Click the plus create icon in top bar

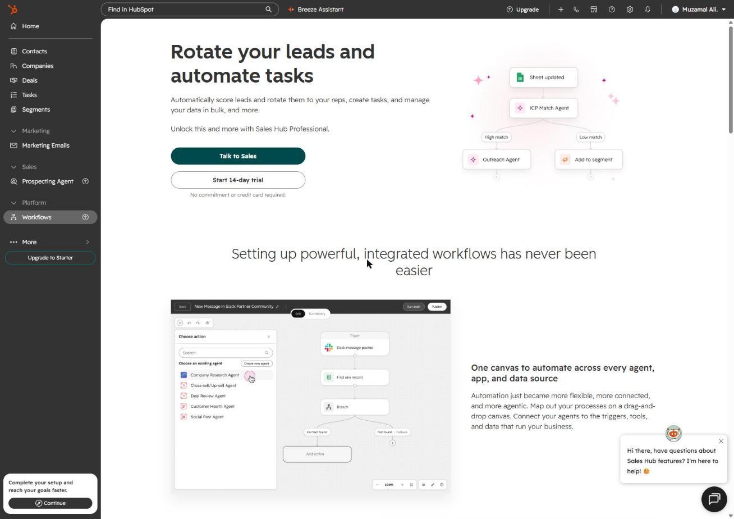(x=561, y=10)
